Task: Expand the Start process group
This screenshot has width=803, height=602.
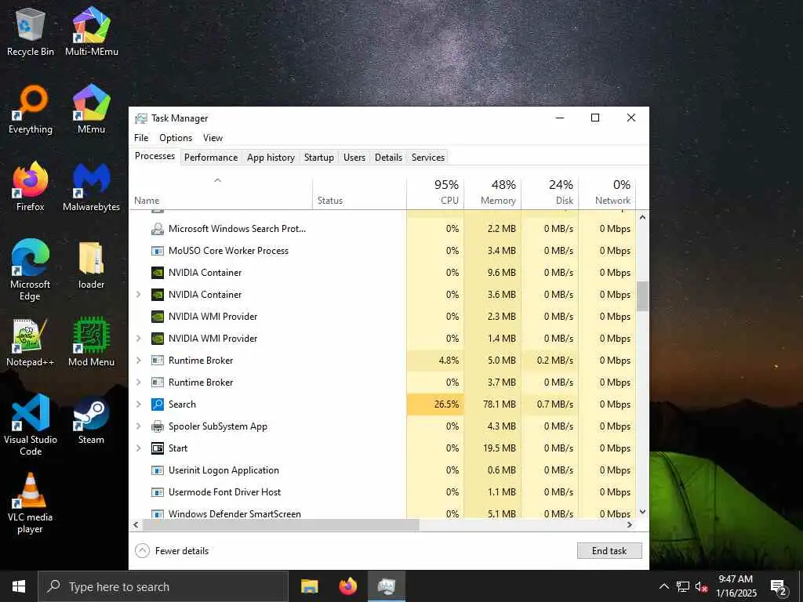Action: pyautogui.click(x=138, y=448)
